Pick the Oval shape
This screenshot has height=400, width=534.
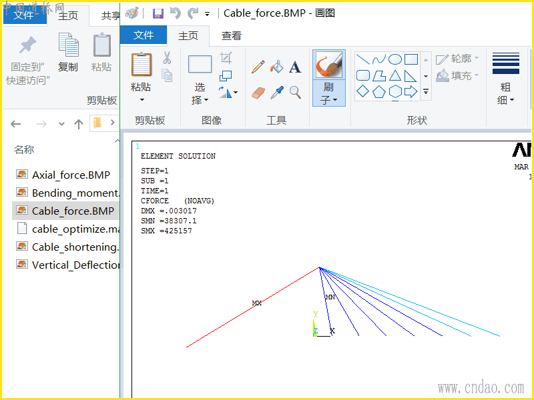click(x=395, y=59)
